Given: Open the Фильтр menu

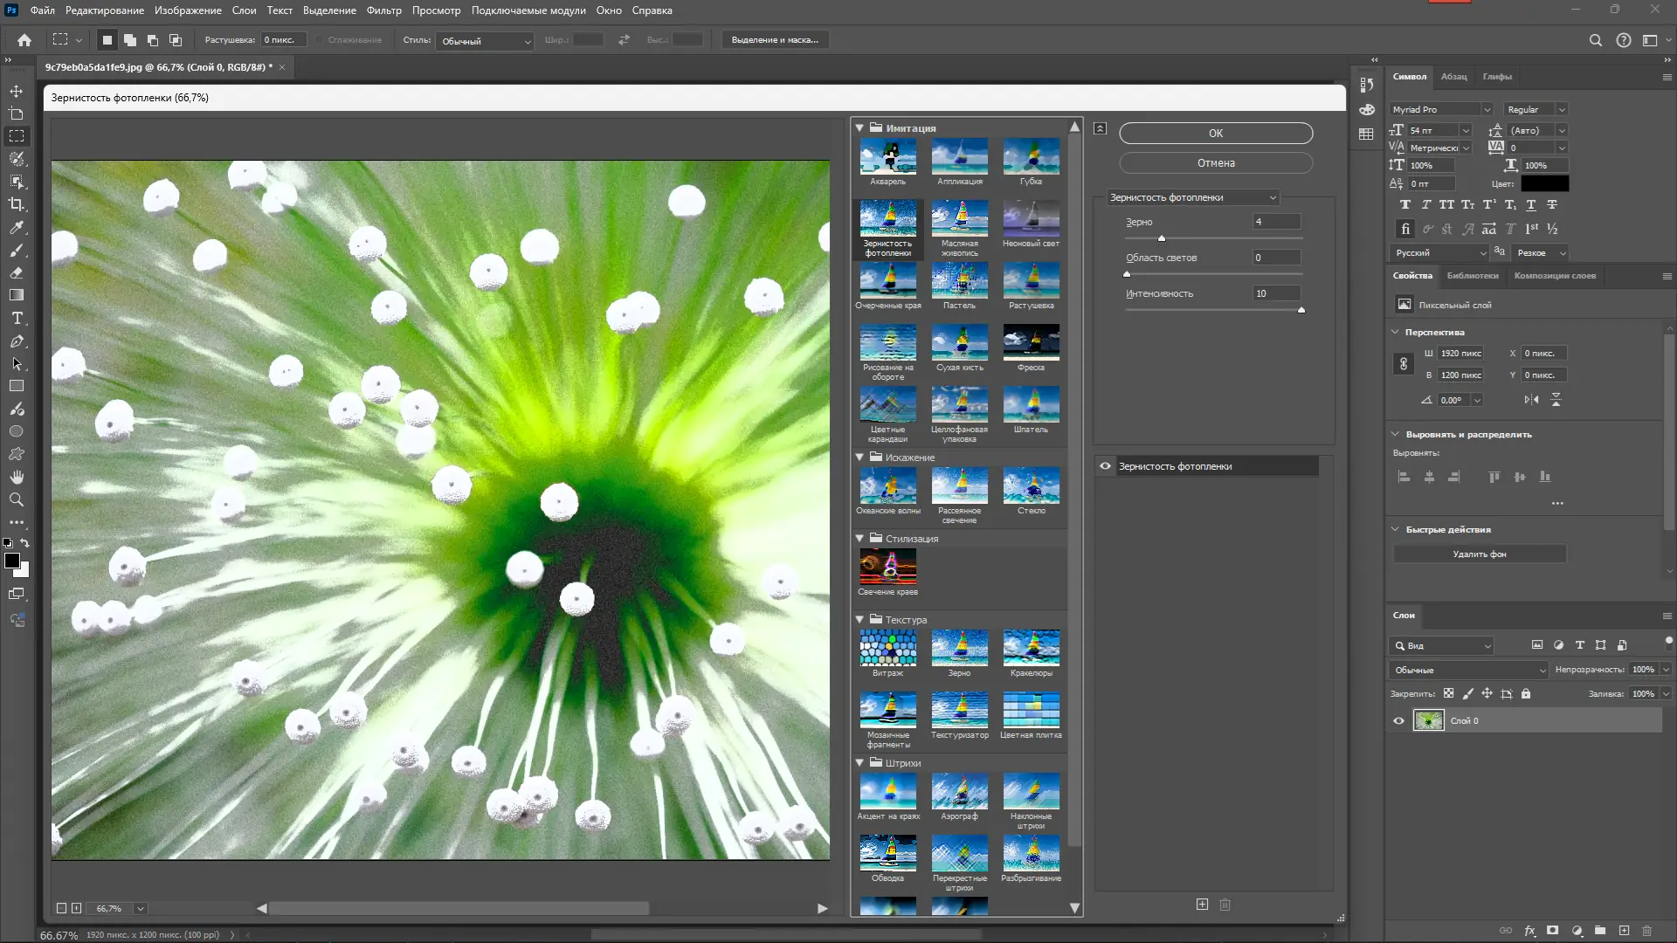Looking at the screenshot, I should click(x=383, y=10).
